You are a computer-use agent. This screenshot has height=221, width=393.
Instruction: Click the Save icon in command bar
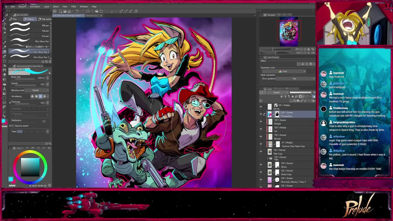tap(69, 11)
